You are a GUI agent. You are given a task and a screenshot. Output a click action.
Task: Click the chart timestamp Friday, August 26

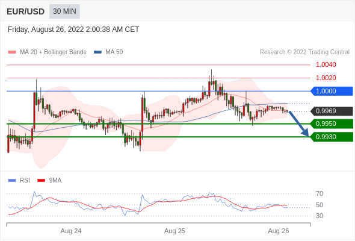tap(73, 30)
